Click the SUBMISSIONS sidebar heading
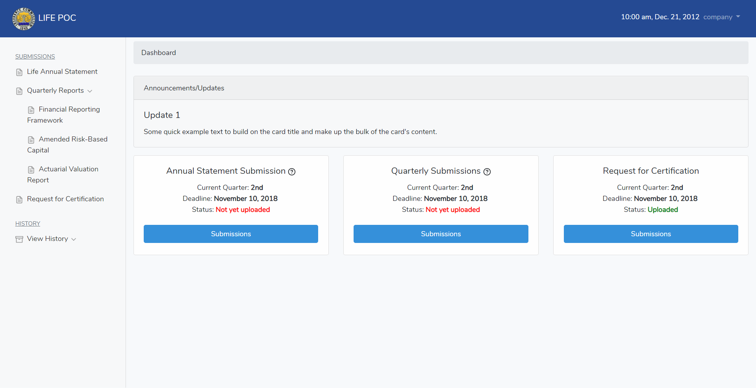The height and width of the screenshot is (388, 756). [x=35, y=57]
